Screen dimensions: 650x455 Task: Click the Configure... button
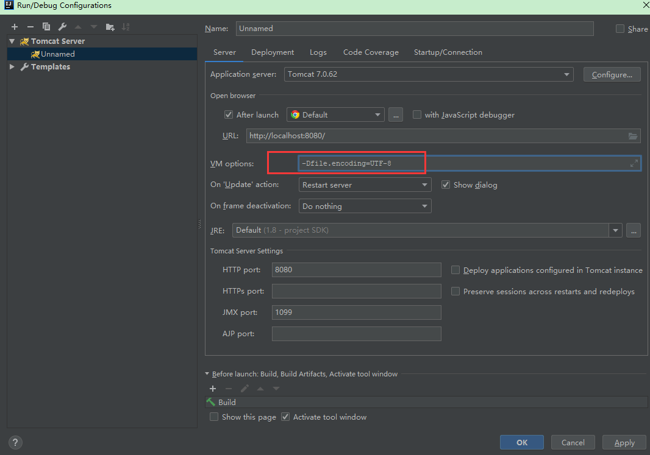pyautogui.click(x=612, y=74)
